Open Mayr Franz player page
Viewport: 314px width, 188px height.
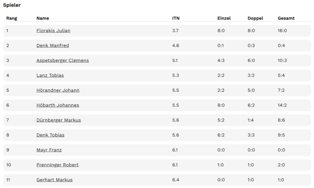click(49, 150)
